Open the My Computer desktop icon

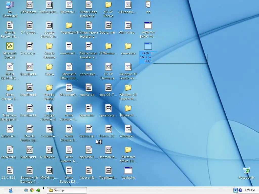coord(10,5)
